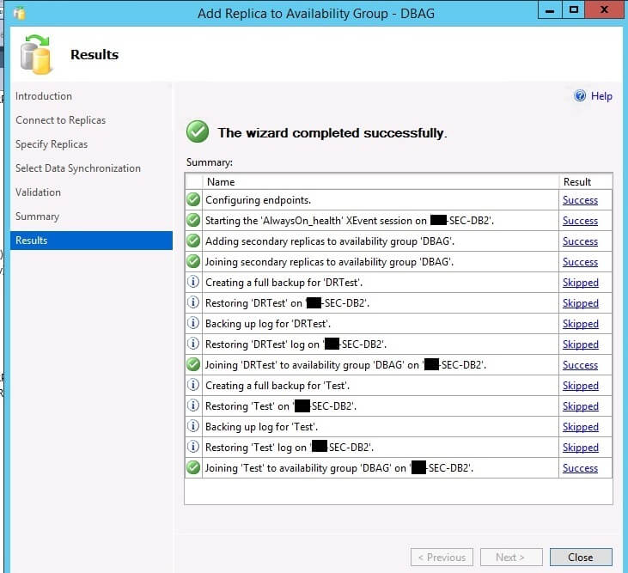628x573 pixels.
Task: Click the blue Help question mark icon
Action: (x=580, y=96)
